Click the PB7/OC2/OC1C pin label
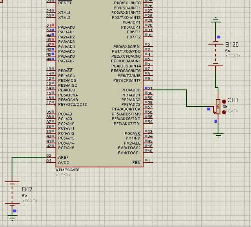Image resolution: width=251 pixels, height=227 pixels. click(73, 104)
